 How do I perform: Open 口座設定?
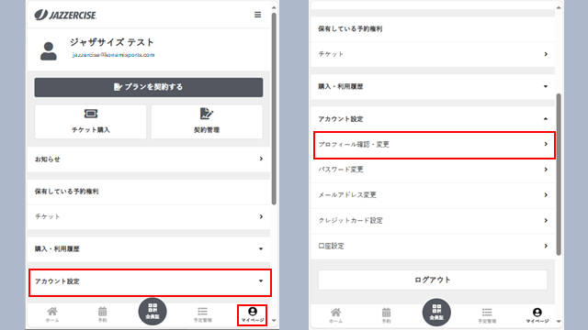click(x=433, y=246)
